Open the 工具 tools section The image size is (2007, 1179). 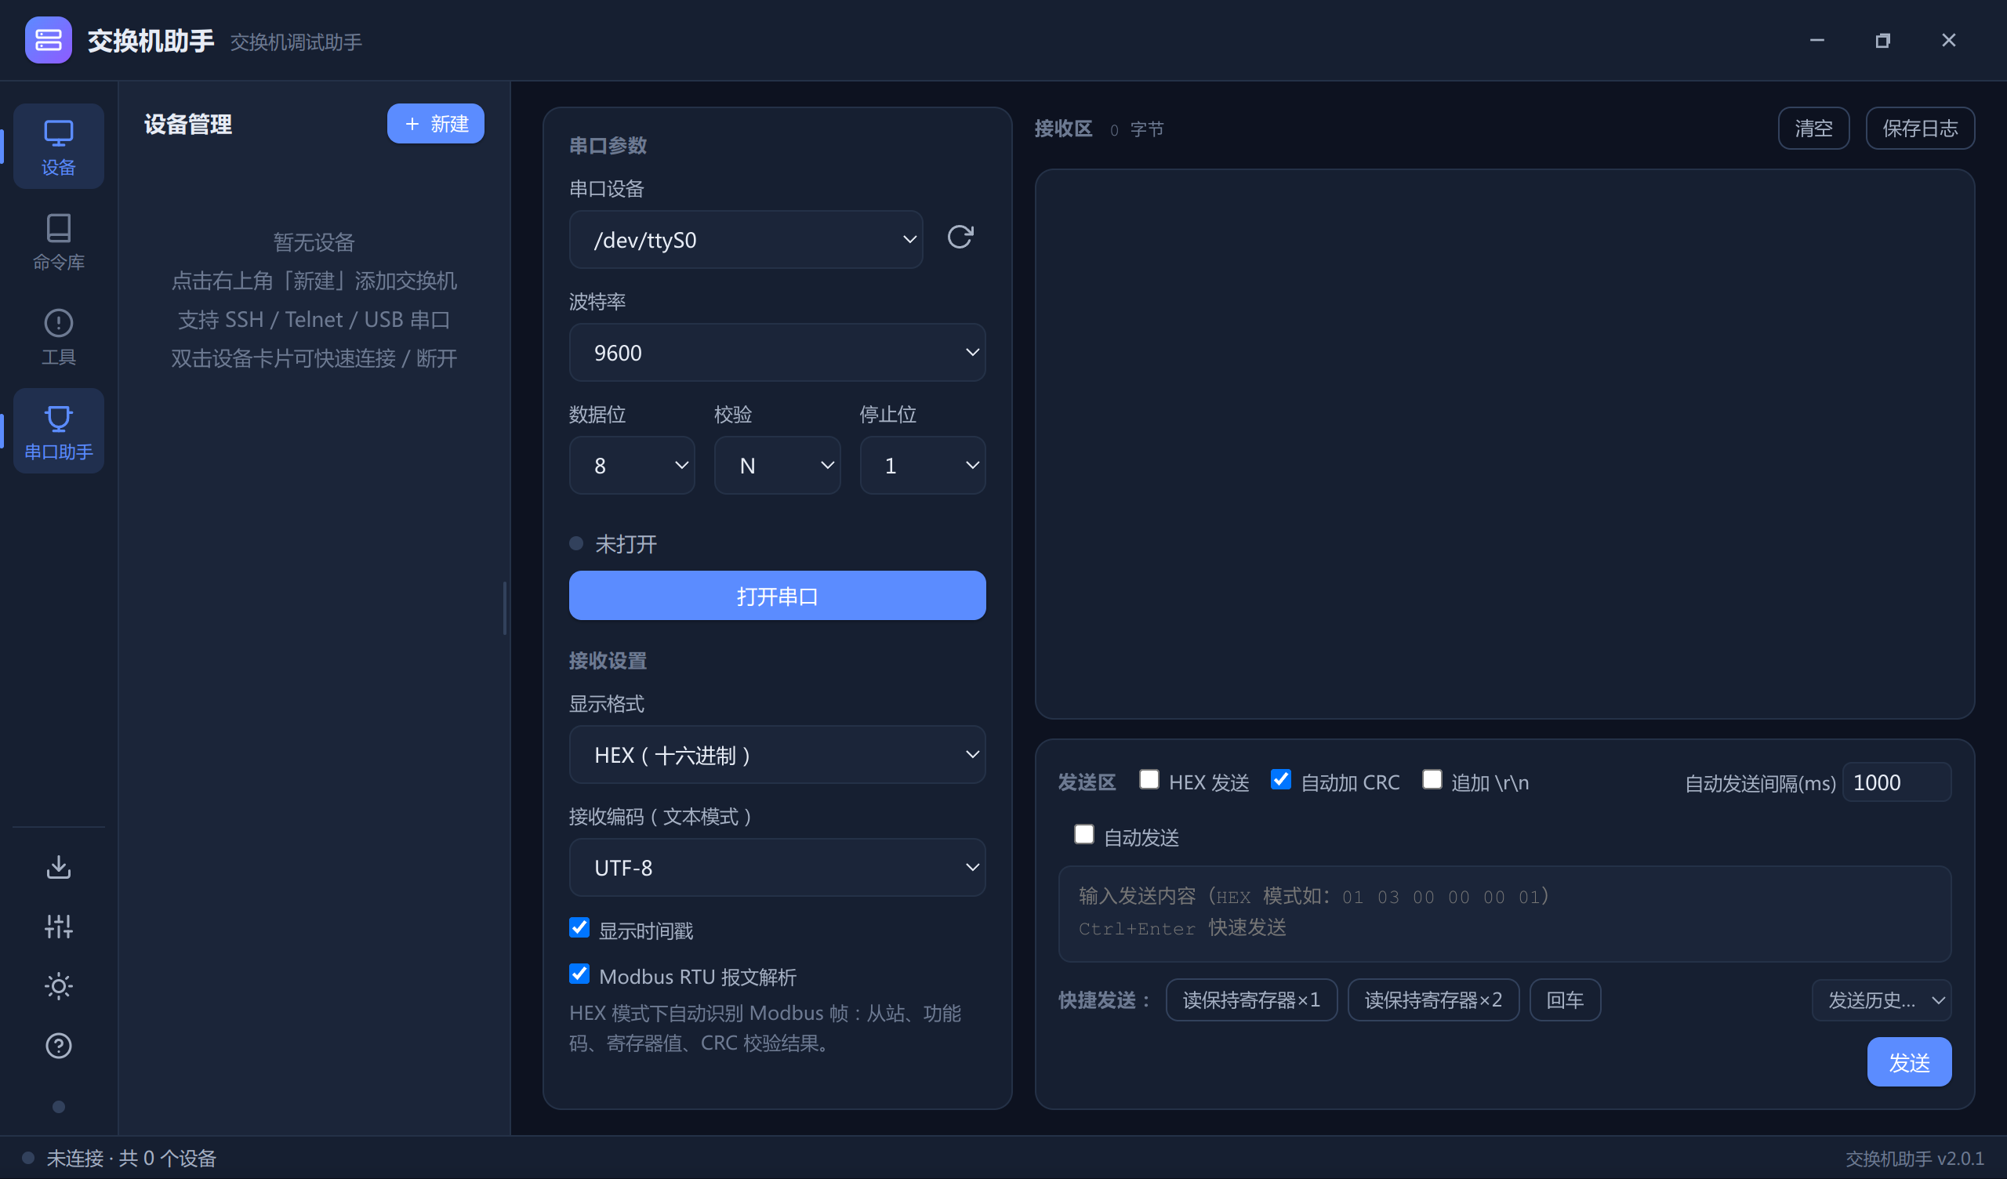point(58,337)
